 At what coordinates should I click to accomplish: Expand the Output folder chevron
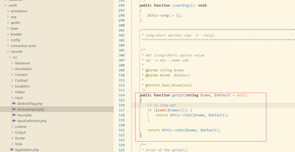pos(12,133)
